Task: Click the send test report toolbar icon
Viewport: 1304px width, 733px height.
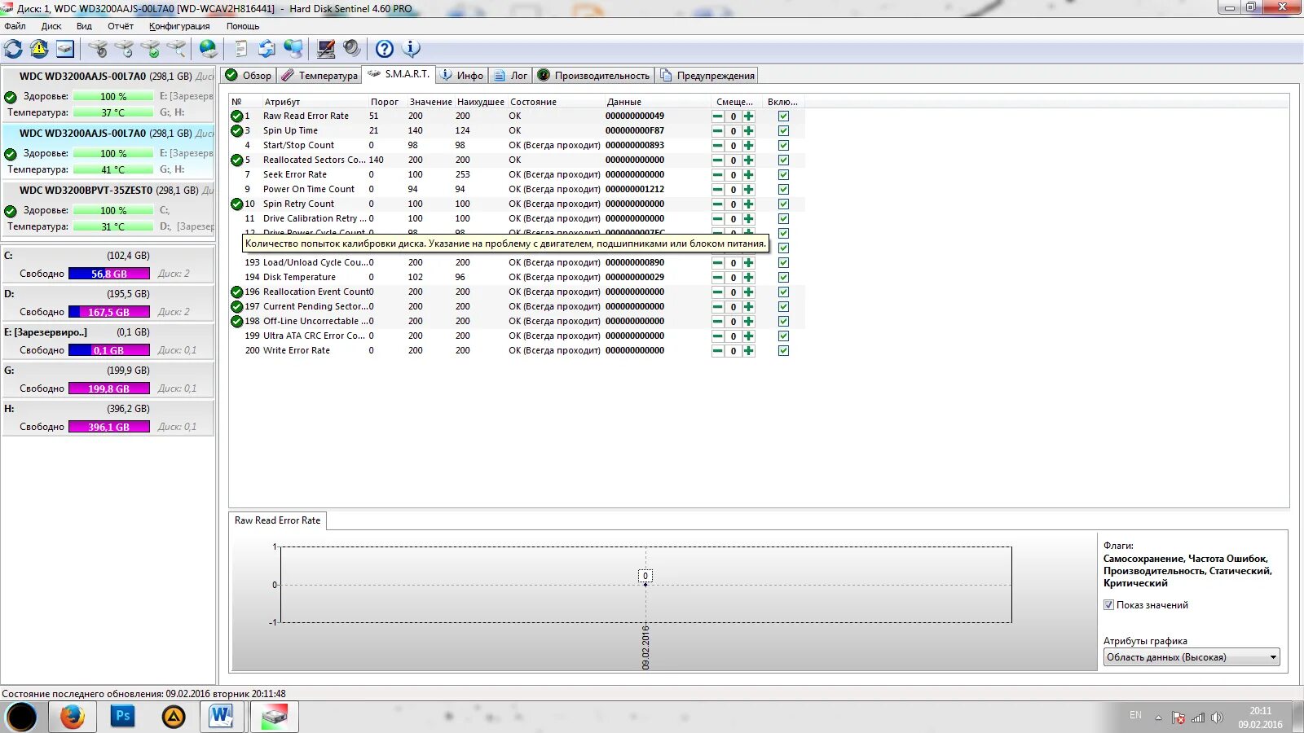Action: [x=267, y=49]
